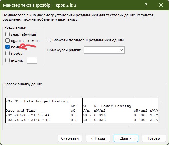Expand the 'Обмежувач рядків' dropdown arrow
This screenshot has height=145, width=169.
(121, 50)
